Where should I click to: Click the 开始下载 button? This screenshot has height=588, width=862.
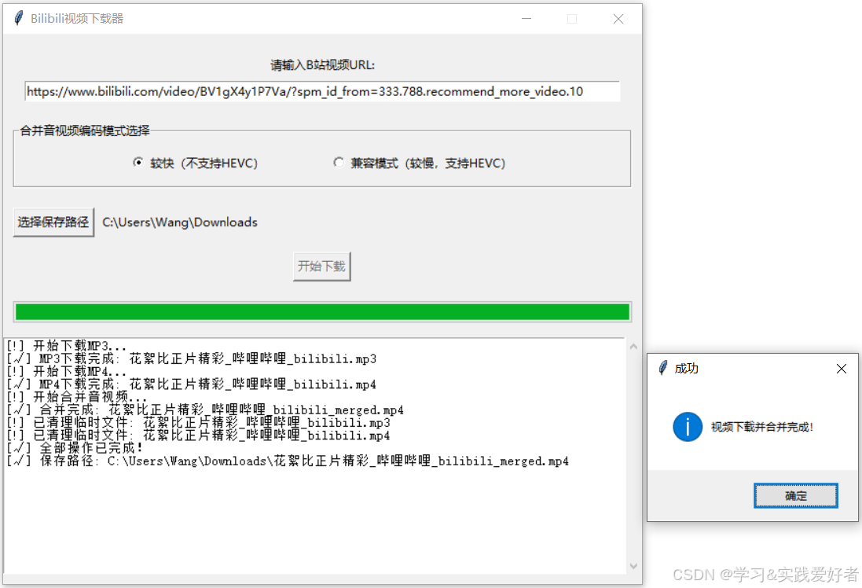click(321, 266)
